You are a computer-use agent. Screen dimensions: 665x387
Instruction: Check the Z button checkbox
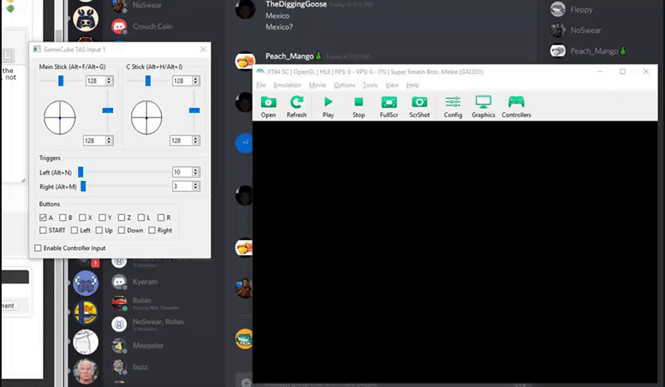(x=121, y=218)
